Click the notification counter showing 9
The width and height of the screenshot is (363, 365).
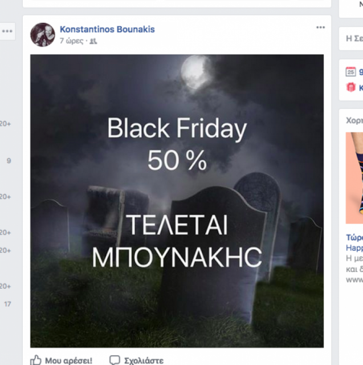tap(9, 161)
